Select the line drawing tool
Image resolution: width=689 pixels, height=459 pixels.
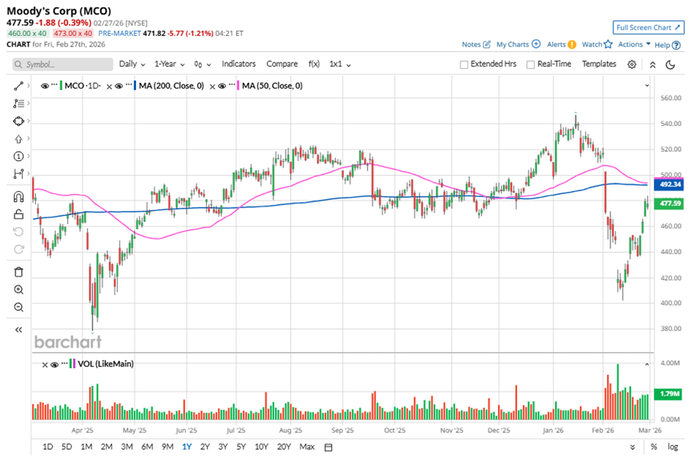click(x=19, y=86)
